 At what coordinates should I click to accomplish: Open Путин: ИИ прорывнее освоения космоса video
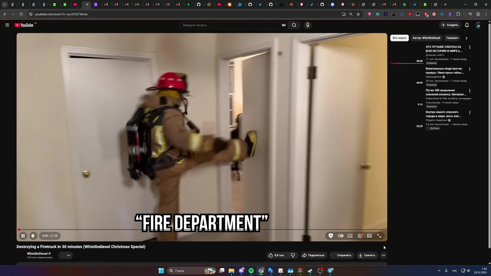(x=446, y=92)
